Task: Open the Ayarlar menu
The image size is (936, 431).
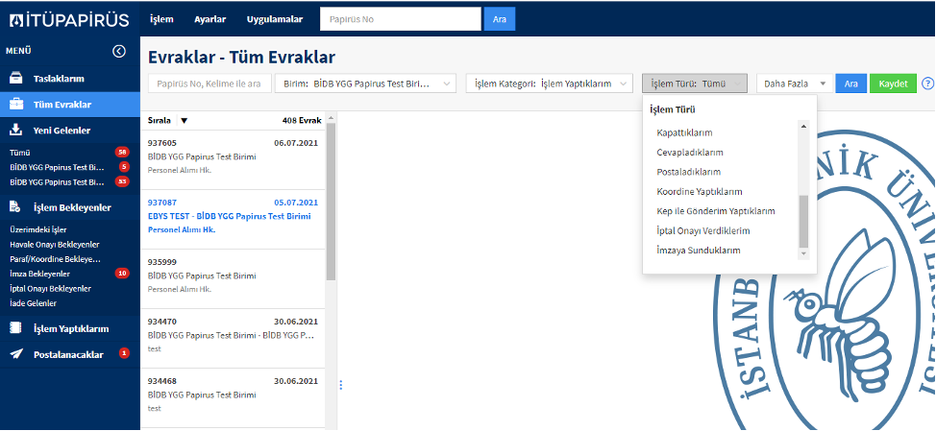Action: (x=210, y=19)
